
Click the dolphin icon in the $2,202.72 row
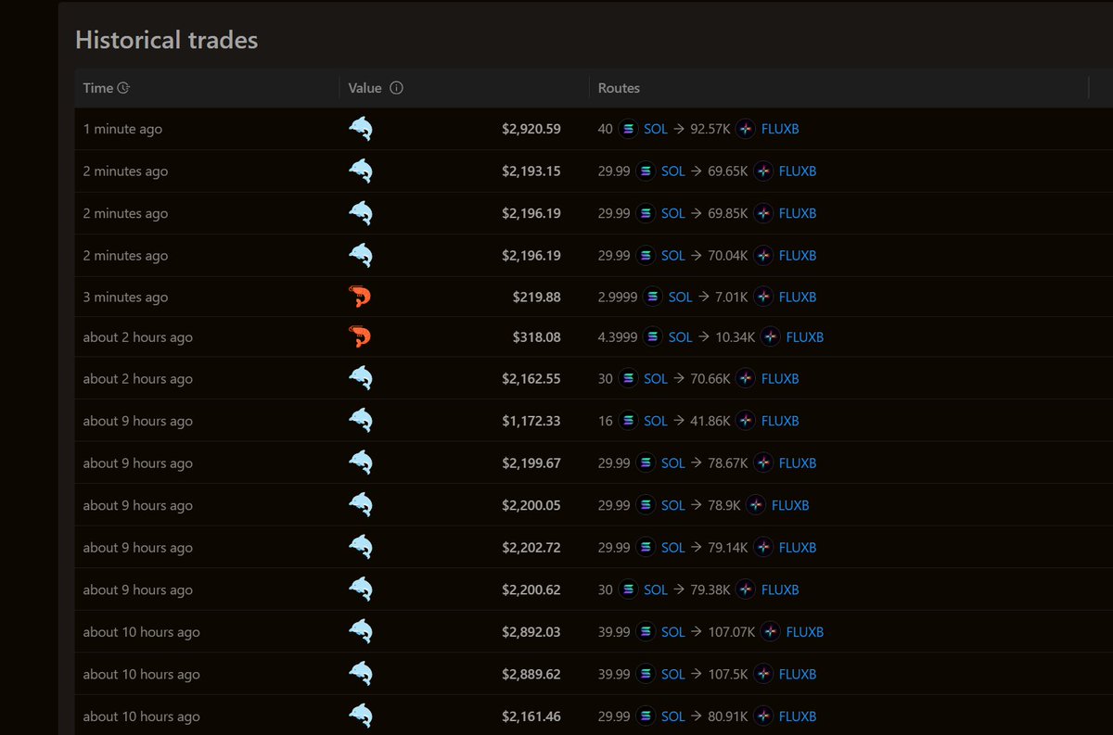tap(360, 547)
